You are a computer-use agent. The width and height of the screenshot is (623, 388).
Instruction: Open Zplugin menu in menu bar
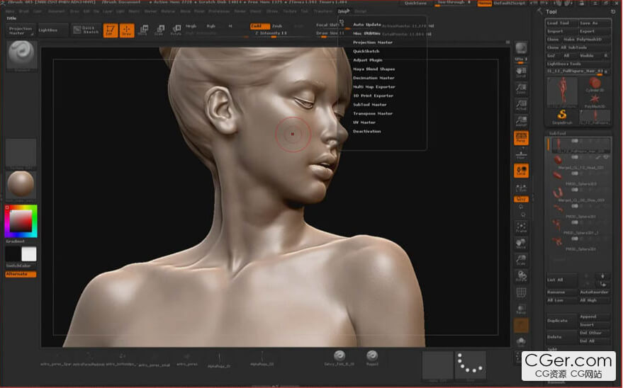tap(343, 11)
